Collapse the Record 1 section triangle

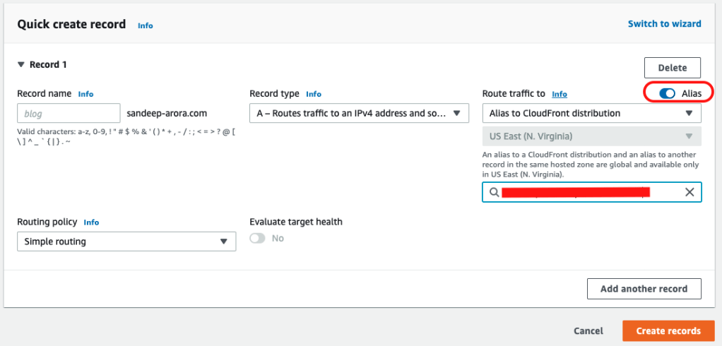click(x=21, y=65)
